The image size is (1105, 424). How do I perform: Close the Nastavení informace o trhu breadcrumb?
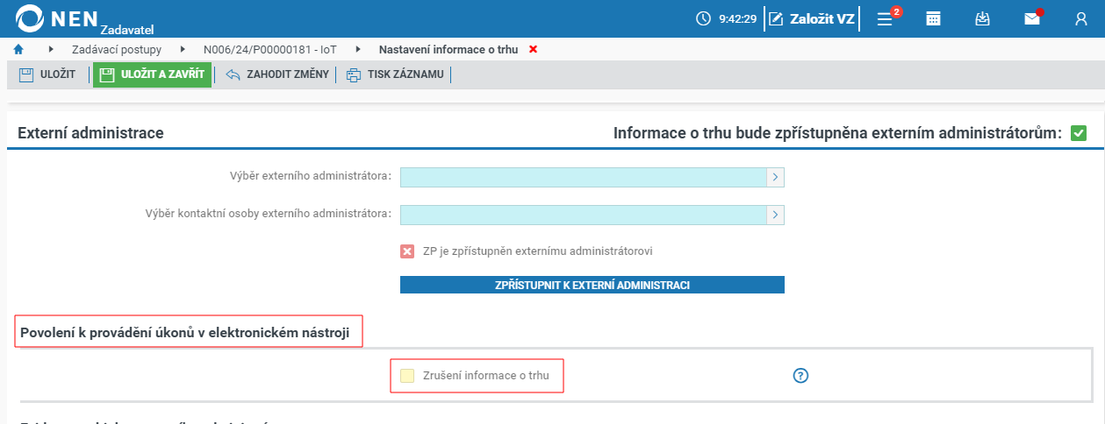point(533,49)
